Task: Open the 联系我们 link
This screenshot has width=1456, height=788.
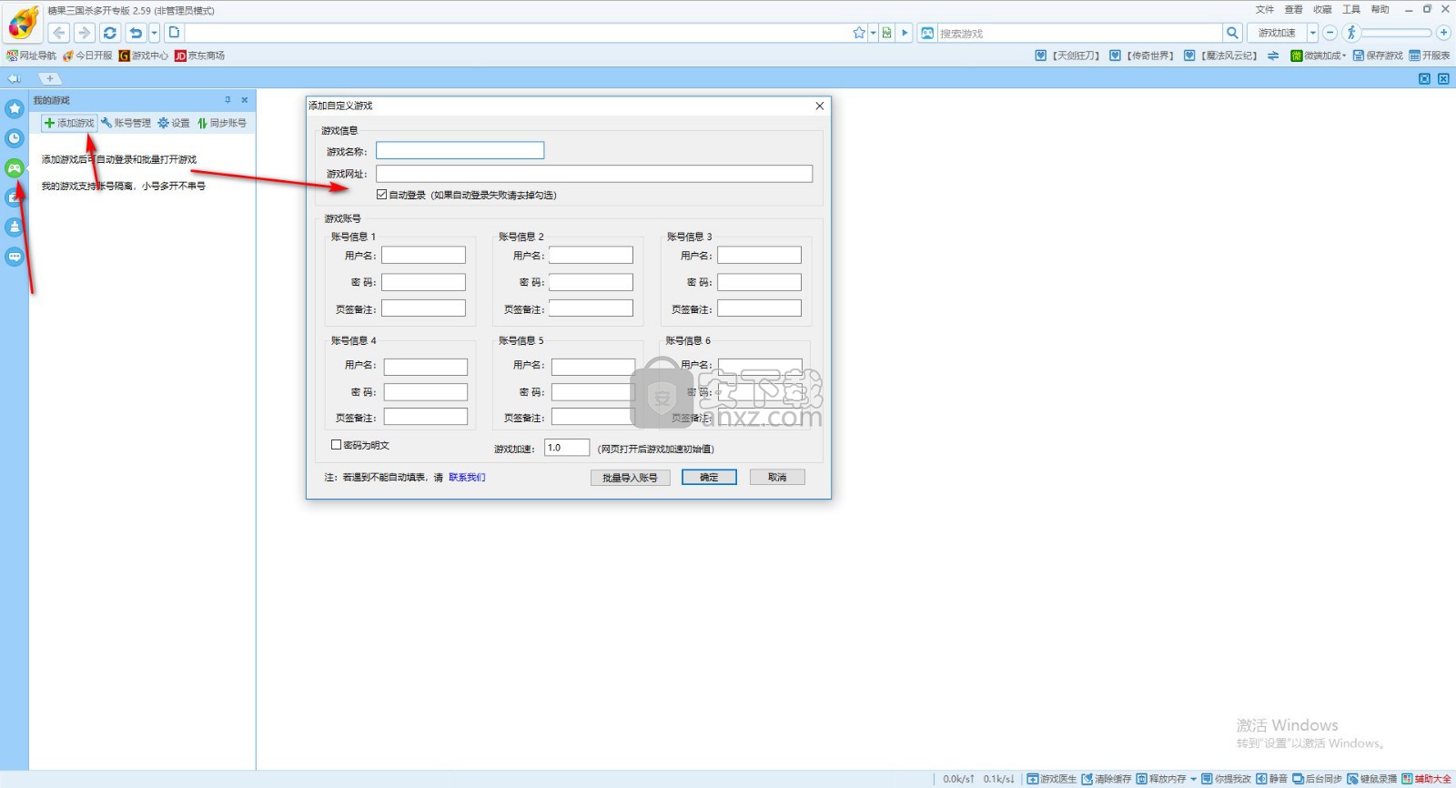Action: [x=467, y=477]
